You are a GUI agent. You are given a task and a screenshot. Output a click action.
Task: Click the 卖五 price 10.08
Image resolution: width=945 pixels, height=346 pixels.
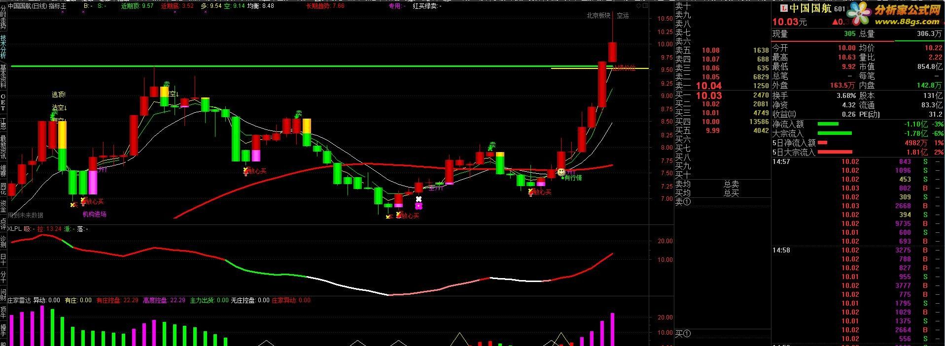(x=711, y=50)
